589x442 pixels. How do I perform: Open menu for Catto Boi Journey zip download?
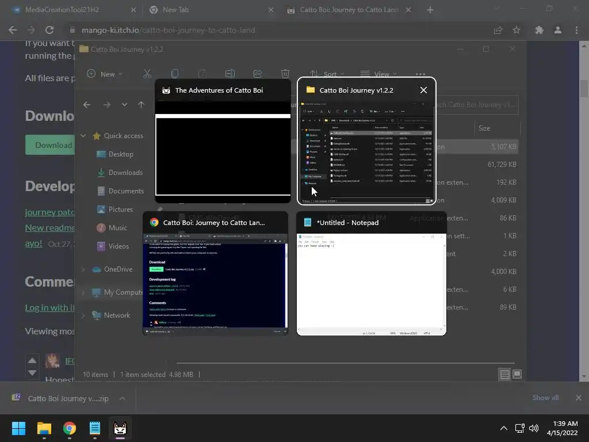(x=123, y=398)
